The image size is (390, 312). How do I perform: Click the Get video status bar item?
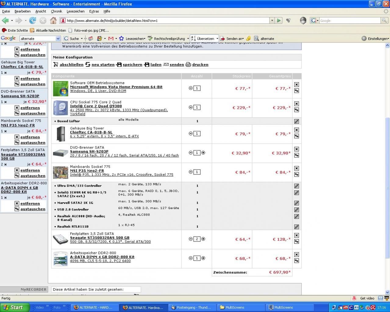pyautogui.click(x=367, y=298)
